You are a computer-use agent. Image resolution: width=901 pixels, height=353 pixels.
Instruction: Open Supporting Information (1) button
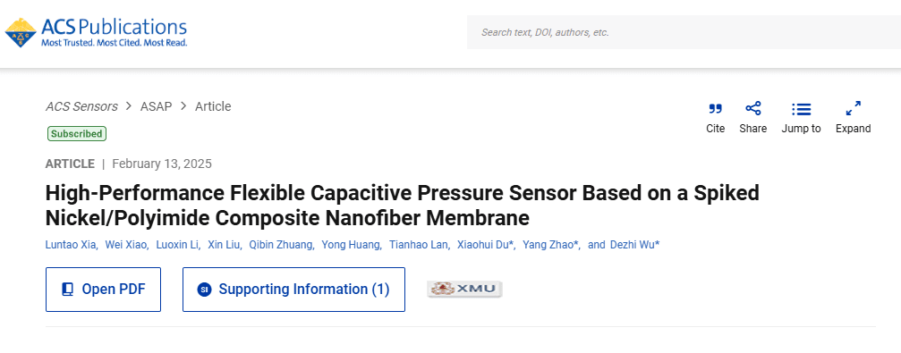click(293, 290)
